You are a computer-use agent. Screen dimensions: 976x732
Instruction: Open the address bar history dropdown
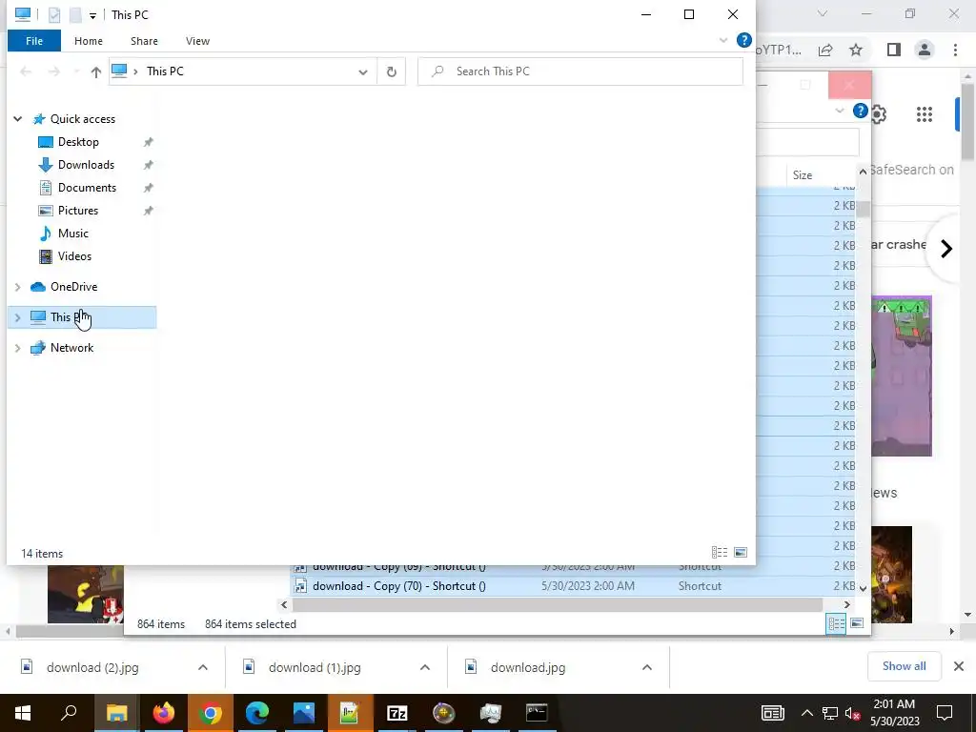pos(363,72)
